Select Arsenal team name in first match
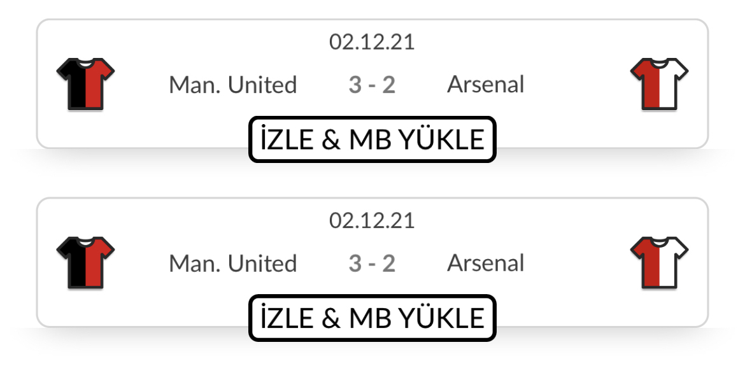Viewport: 745px width, 382px height. (x=486, y=85)
